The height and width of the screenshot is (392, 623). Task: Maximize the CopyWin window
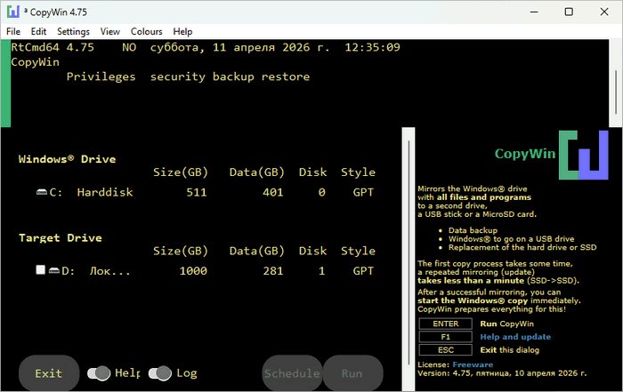[x=569, y=12]
